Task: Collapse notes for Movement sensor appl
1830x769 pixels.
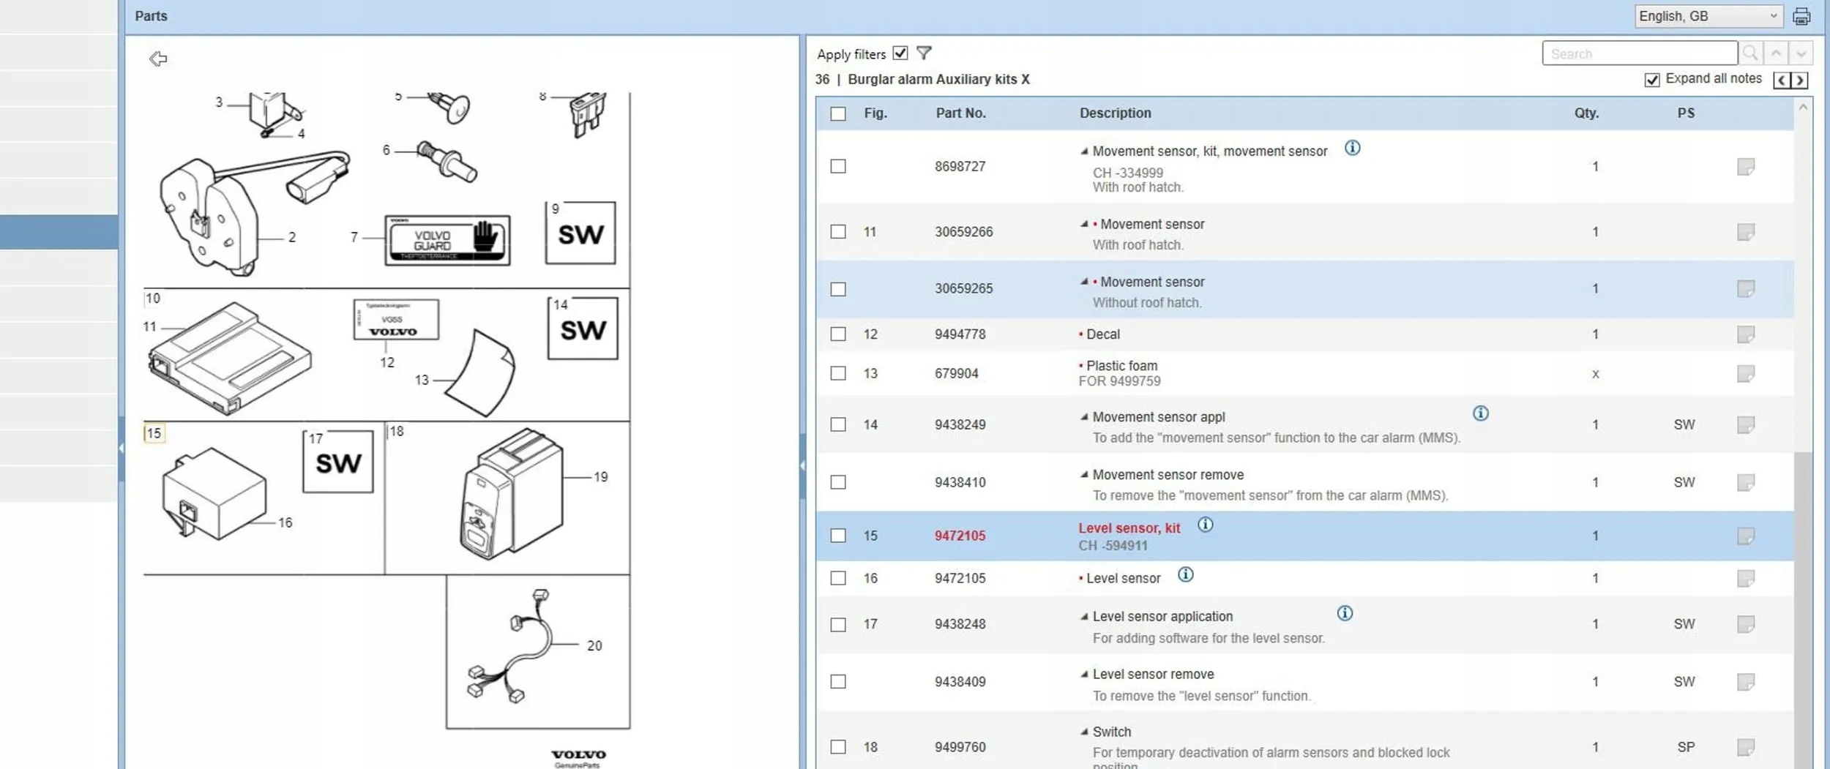Action: point(1084,417)
